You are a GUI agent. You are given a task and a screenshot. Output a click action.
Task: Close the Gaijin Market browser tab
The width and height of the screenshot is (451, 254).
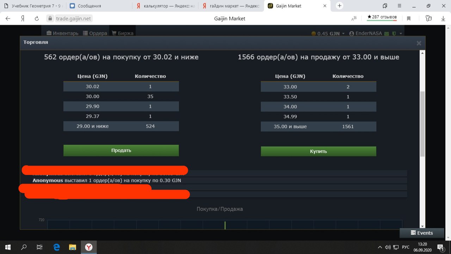click(325, 6)
